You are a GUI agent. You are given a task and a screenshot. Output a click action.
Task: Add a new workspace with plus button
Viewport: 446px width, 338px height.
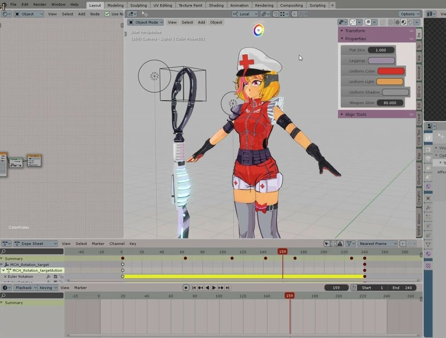332,5
